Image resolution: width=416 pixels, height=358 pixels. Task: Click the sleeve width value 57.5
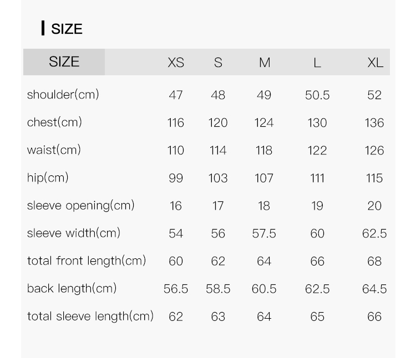pos(264,234)
